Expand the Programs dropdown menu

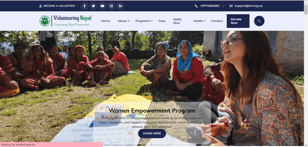tap(144, 21)
